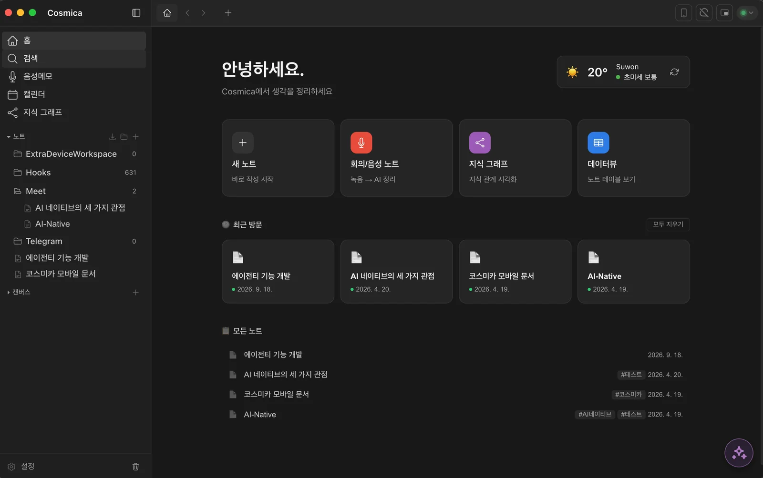The width and height of the screenshot is (763, 478).
Task: Click the crossed-out sync icon in toolbar
Action: (x=704, y=13)
